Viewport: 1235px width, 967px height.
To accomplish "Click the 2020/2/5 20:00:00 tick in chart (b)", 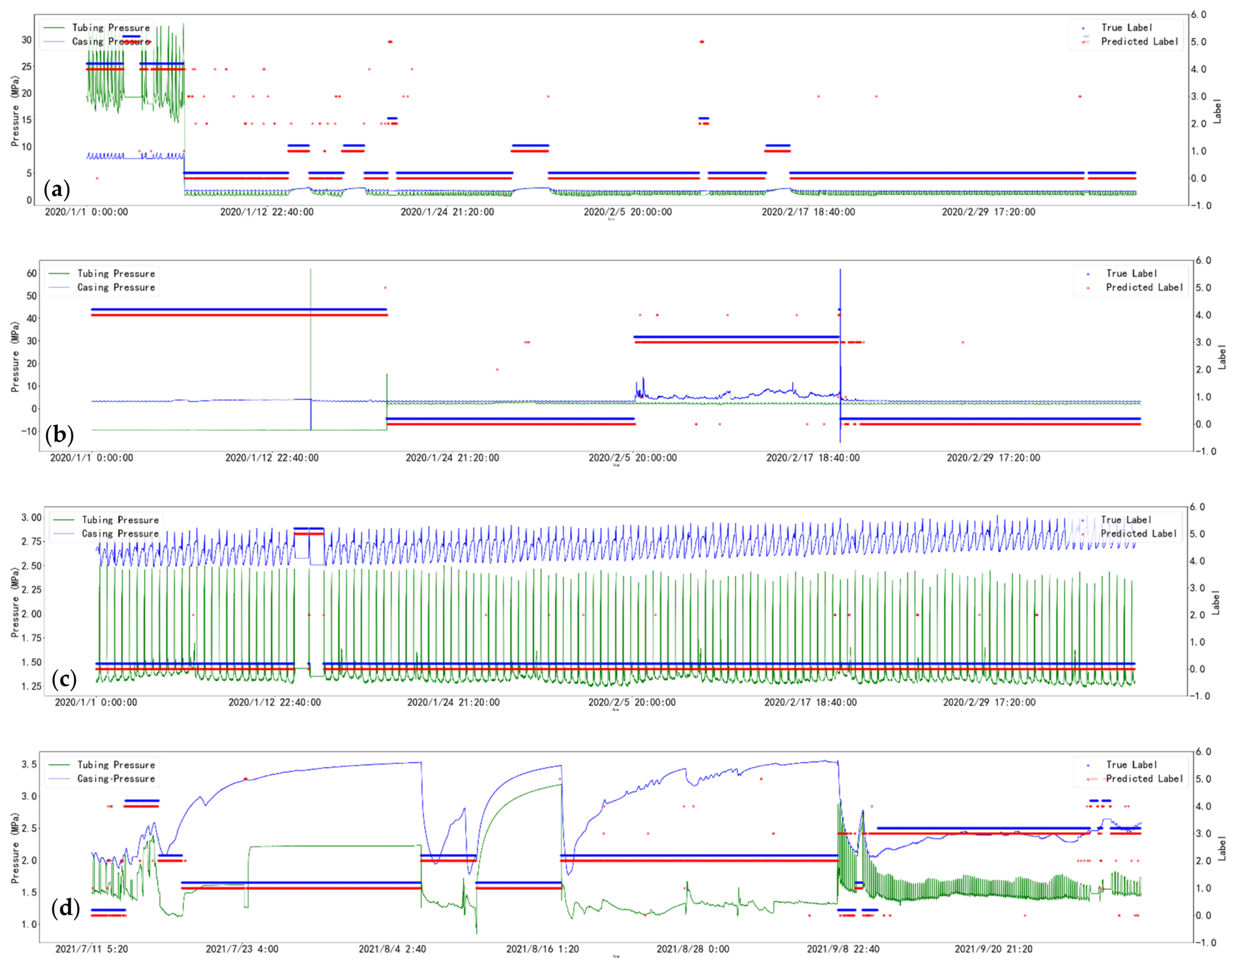I will (633, 458).
